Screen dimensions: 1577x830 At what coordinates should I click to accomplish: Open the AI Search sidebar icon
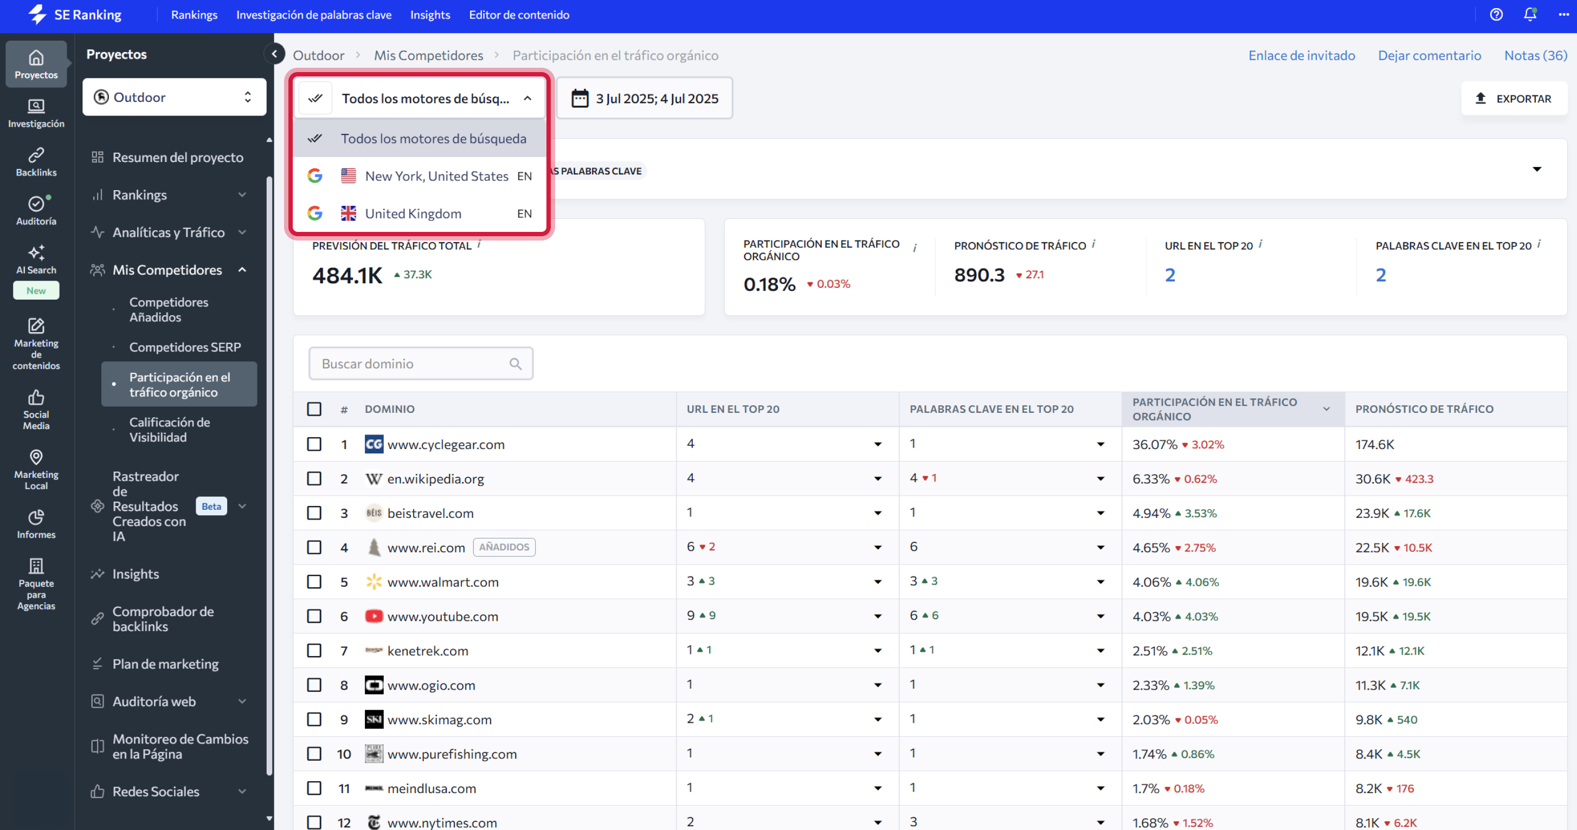(35, 260)
